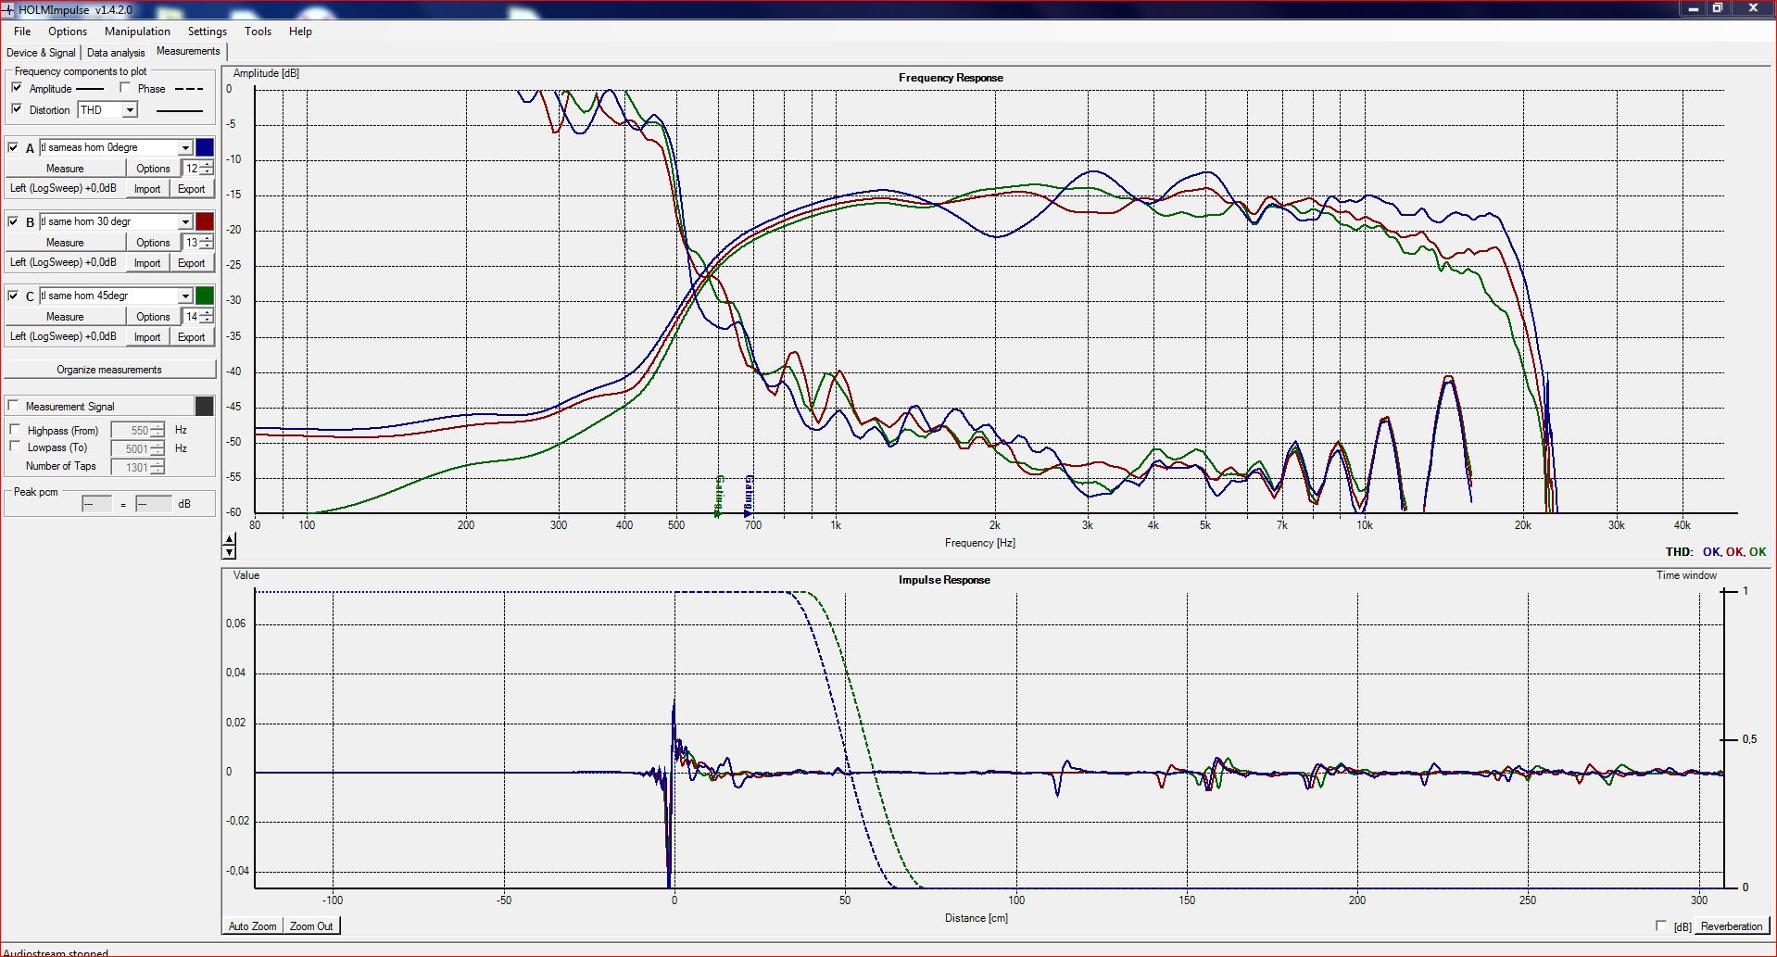Export measurement B data

coord(192,263)
